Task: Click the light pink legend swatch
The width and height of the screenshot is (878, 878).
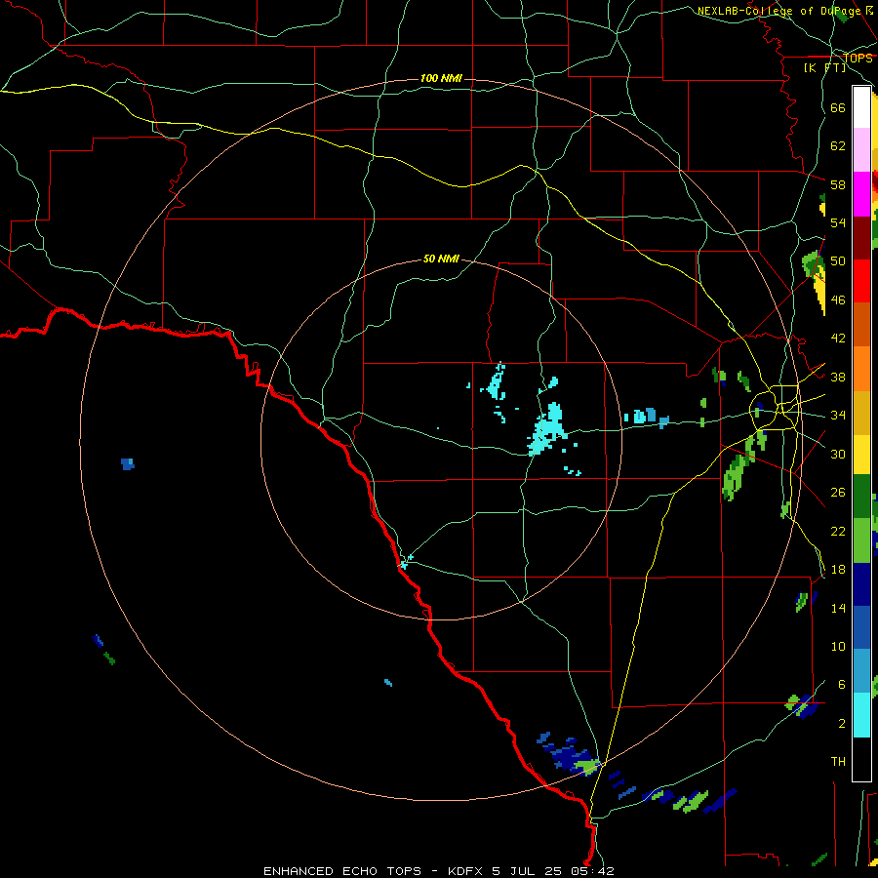Action: [x=861, y=150]
